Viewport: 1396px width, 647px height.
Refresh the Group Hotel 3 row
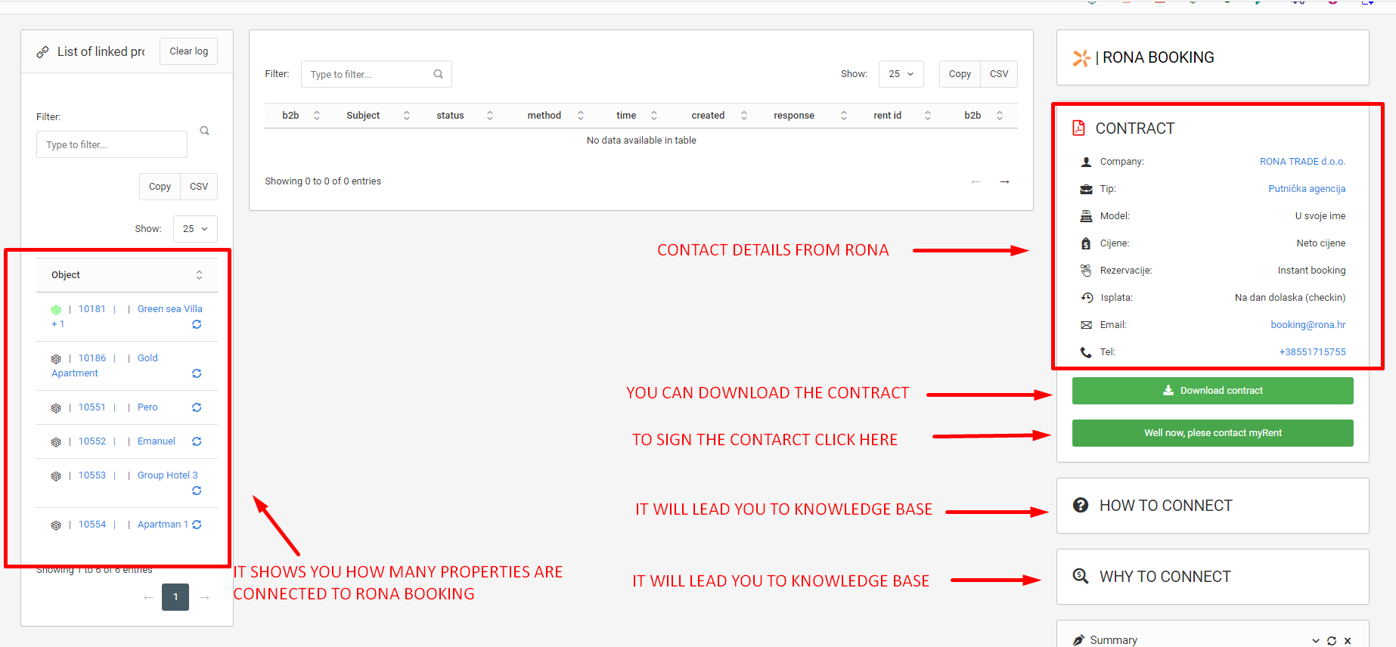coord(197,491)
